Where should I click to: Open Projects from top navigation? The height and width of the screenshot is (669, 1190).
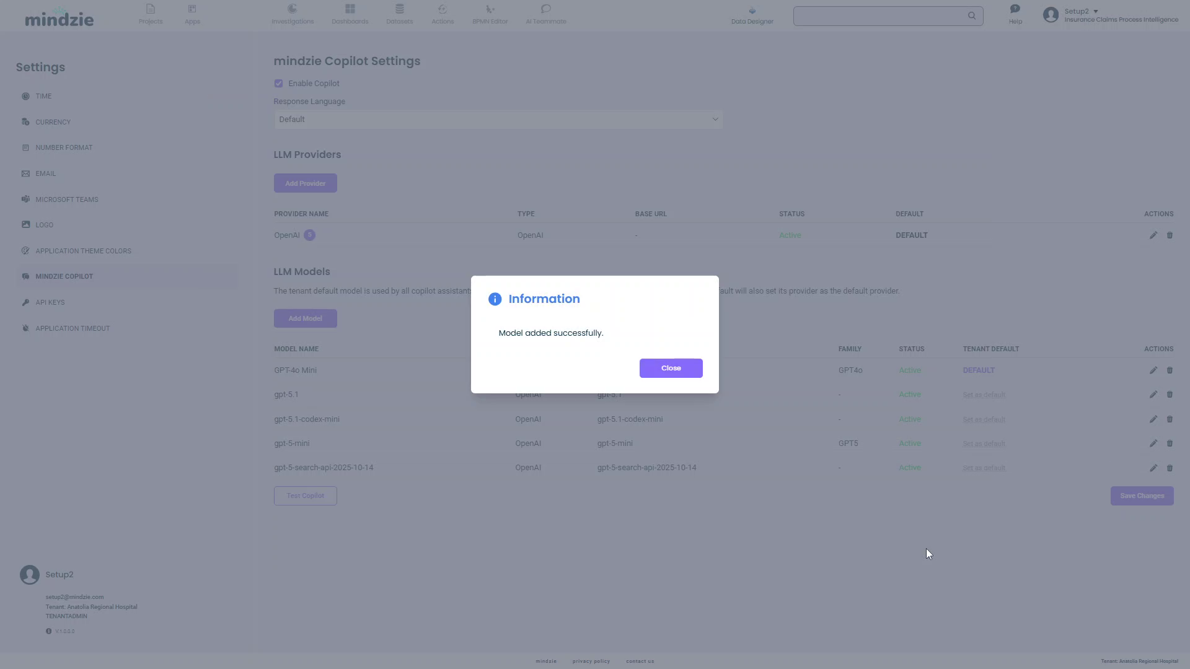click(151, 14)
